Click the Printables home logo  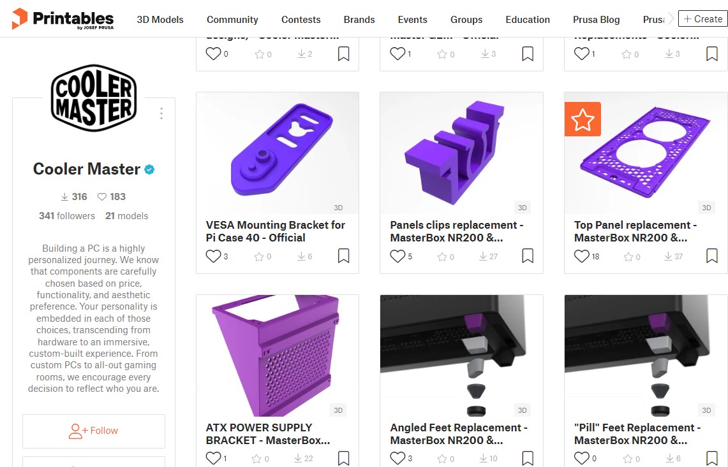(x=63, y=19)
